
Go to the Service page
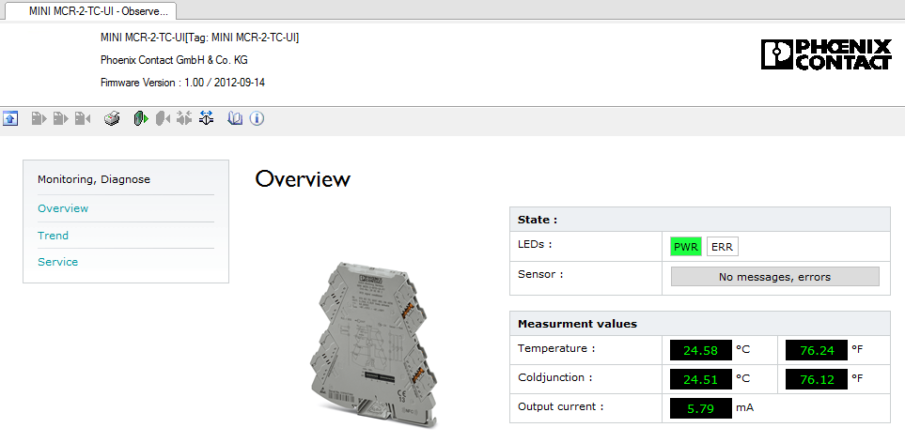[57, 262]
